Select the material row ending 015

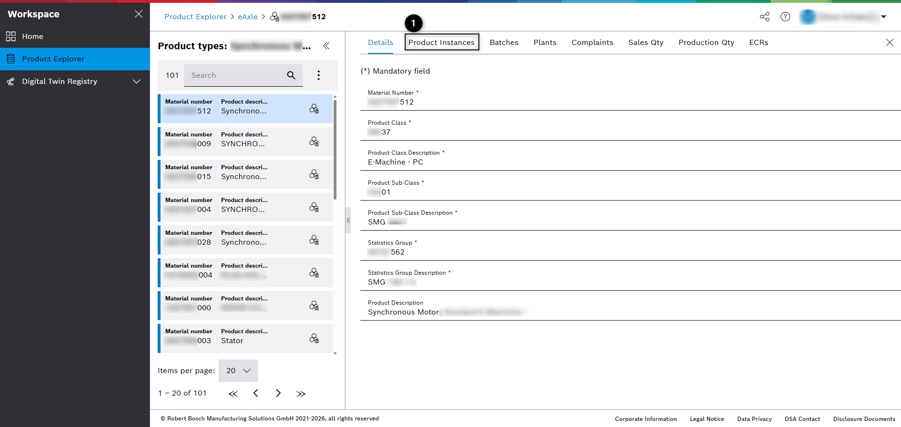click(x=245, y=174)
